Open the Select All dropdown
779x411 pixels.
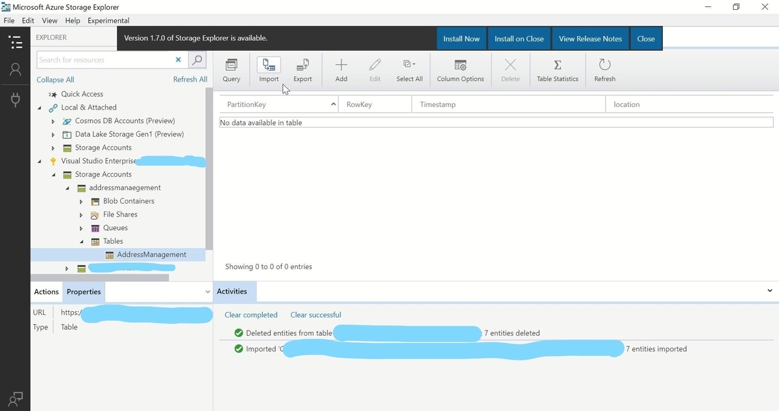point(410,71)
